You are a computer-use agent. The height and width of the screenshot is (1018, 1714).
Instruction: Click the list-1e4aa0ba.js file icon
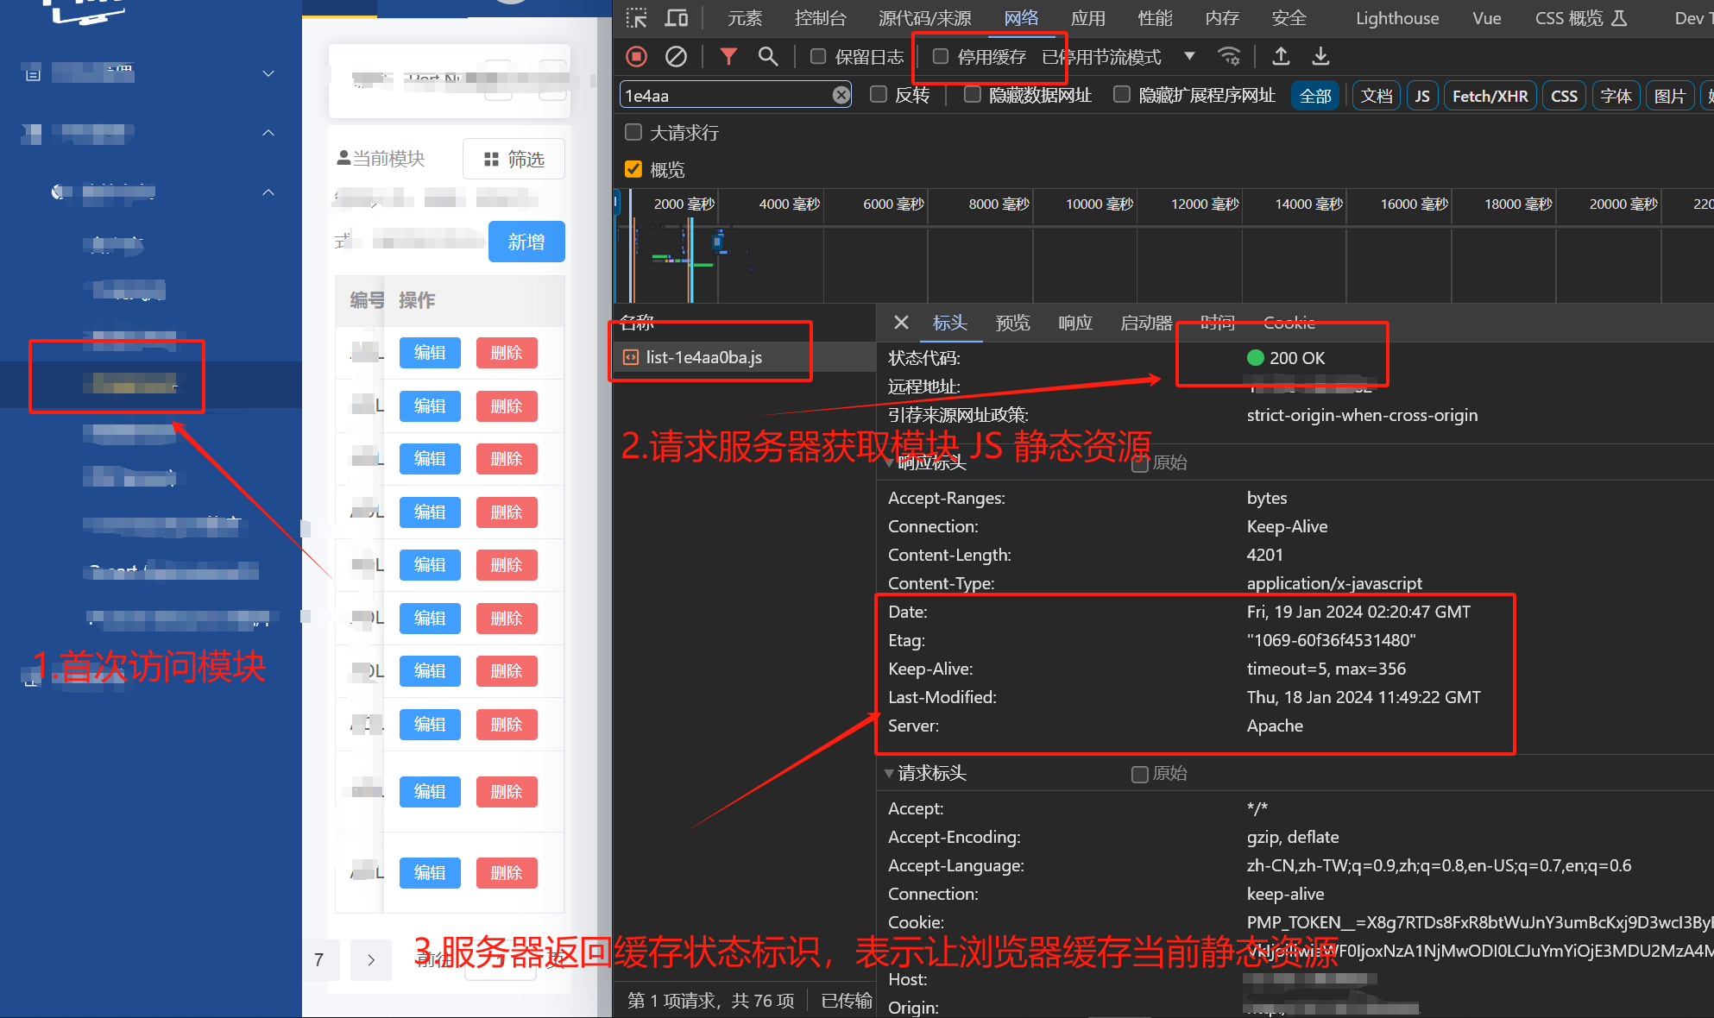click(x=631, y=357)
